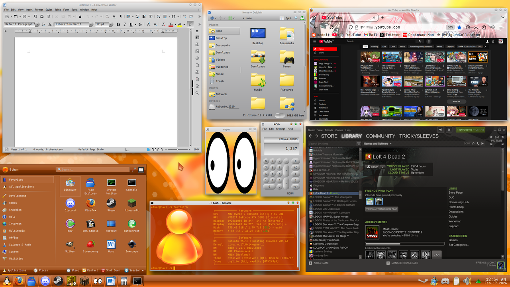Click Clone Formatting paintbrush in Writer

(80, 16)
